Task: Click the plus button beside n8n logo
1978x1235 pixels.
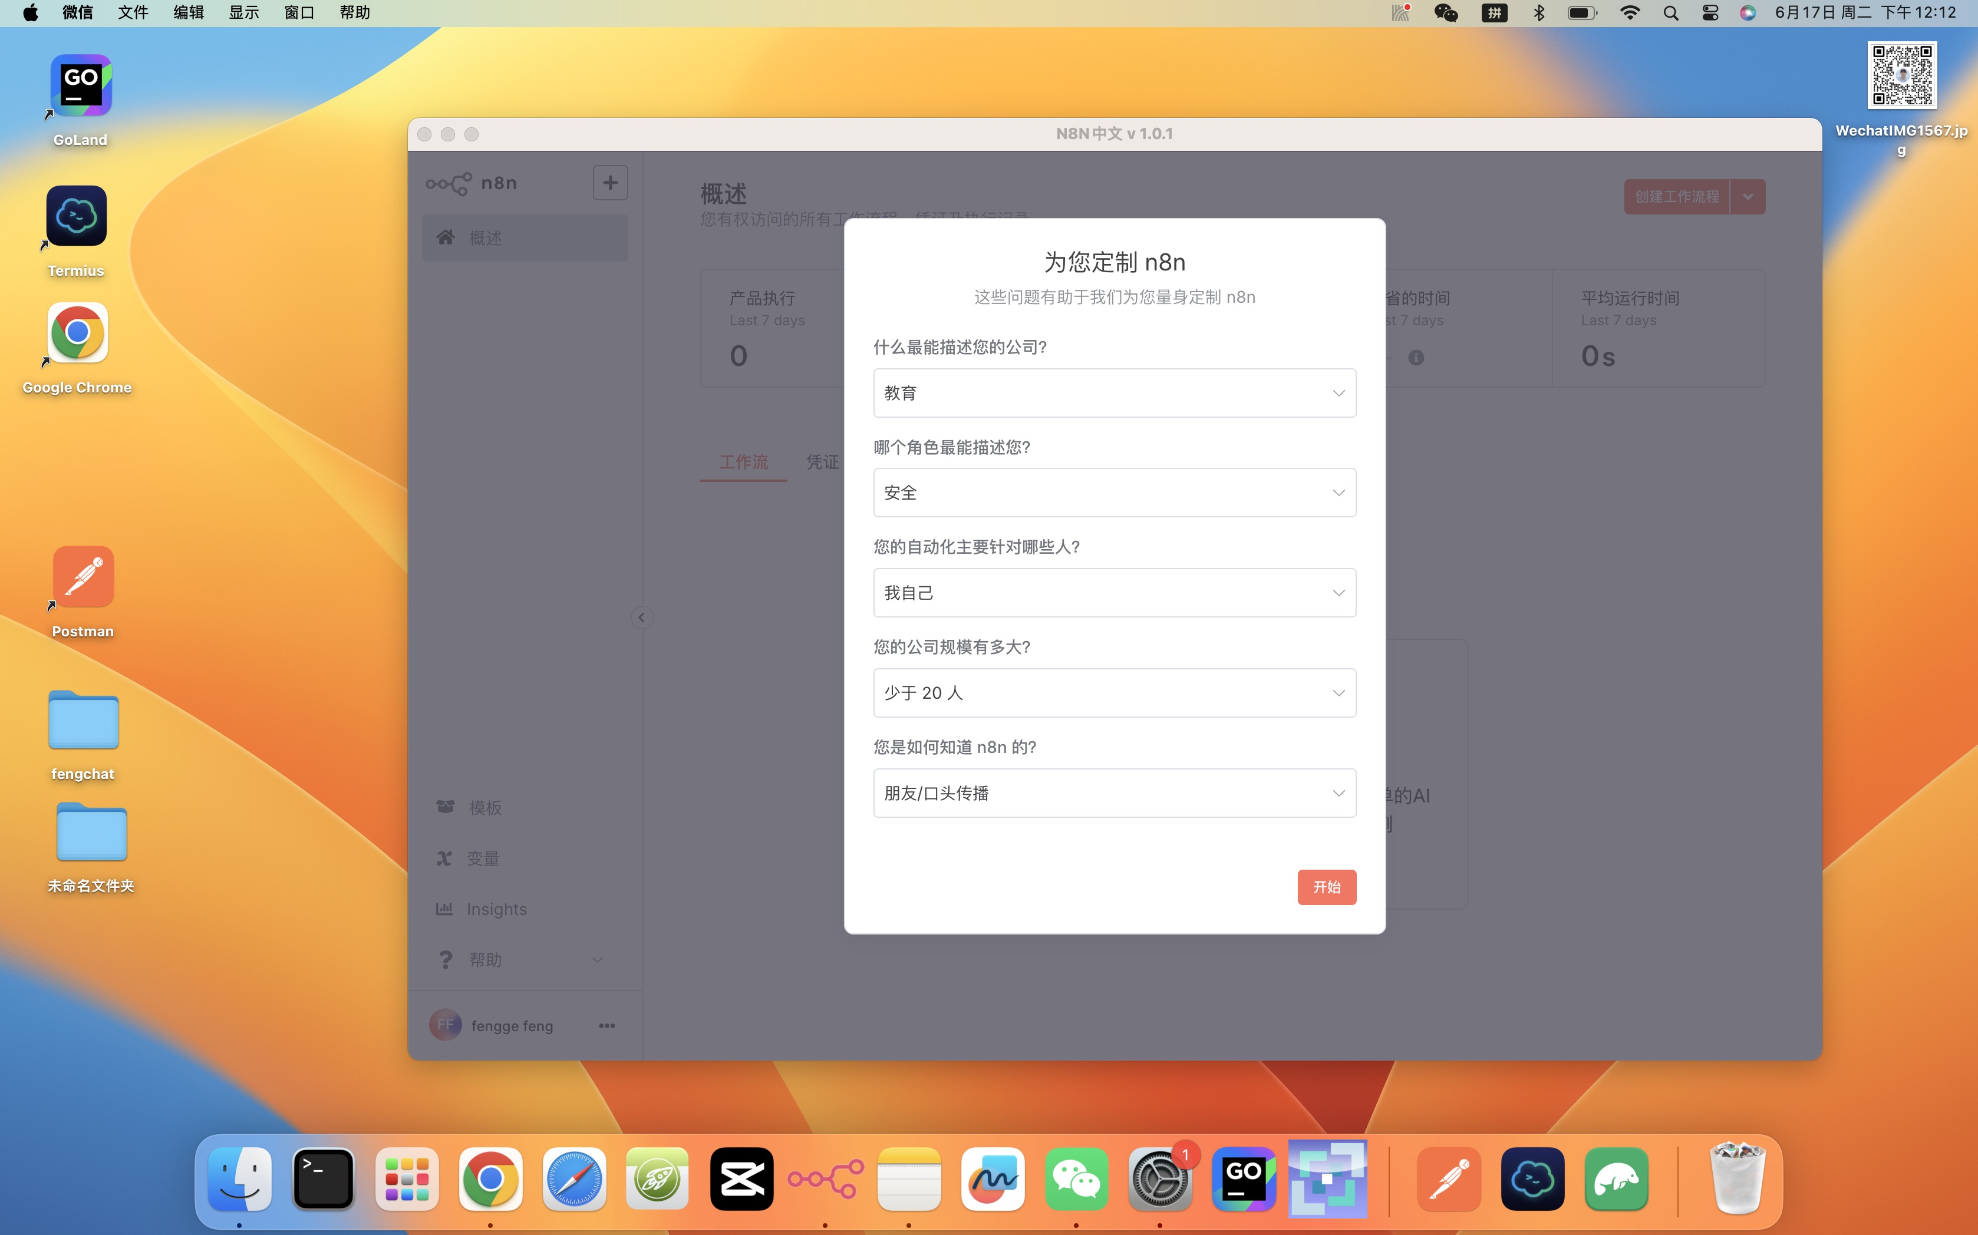Action: [610, 183]
